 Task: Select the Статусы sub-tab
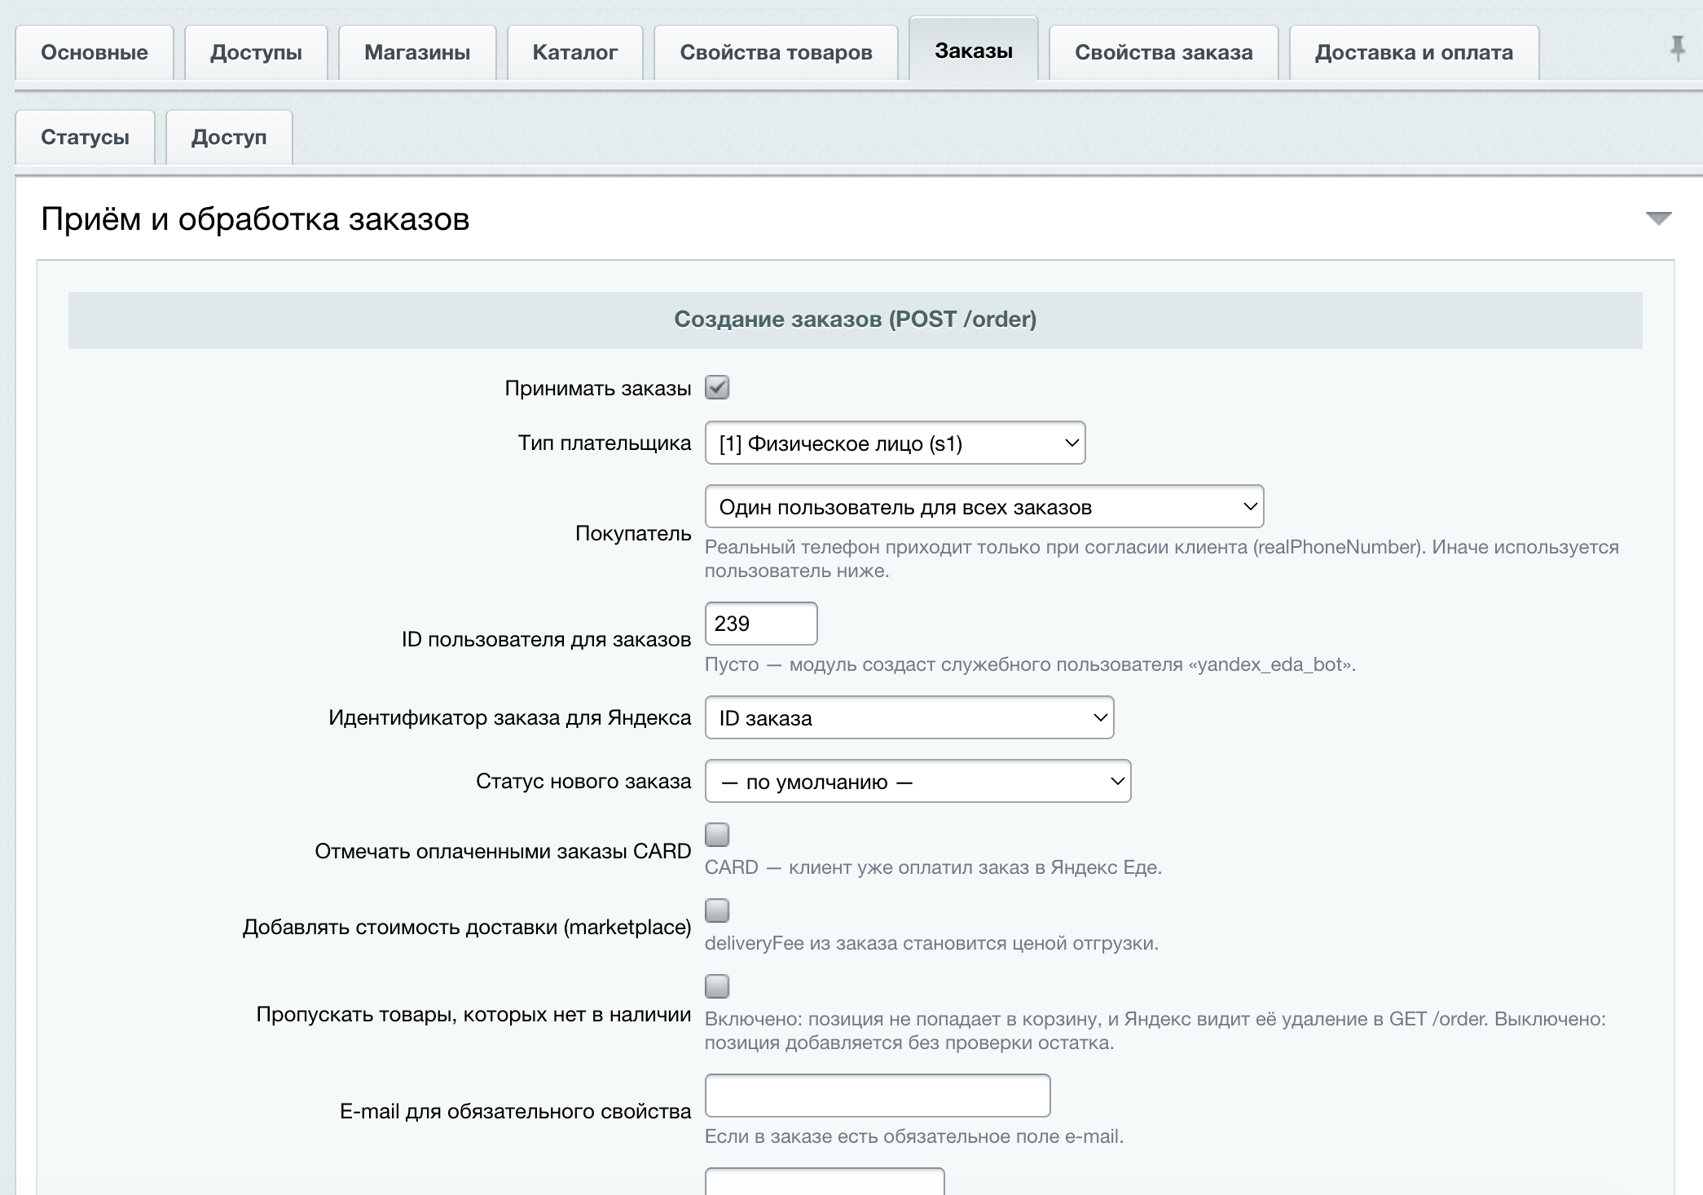pyautogui.click(x=85, y=137)
